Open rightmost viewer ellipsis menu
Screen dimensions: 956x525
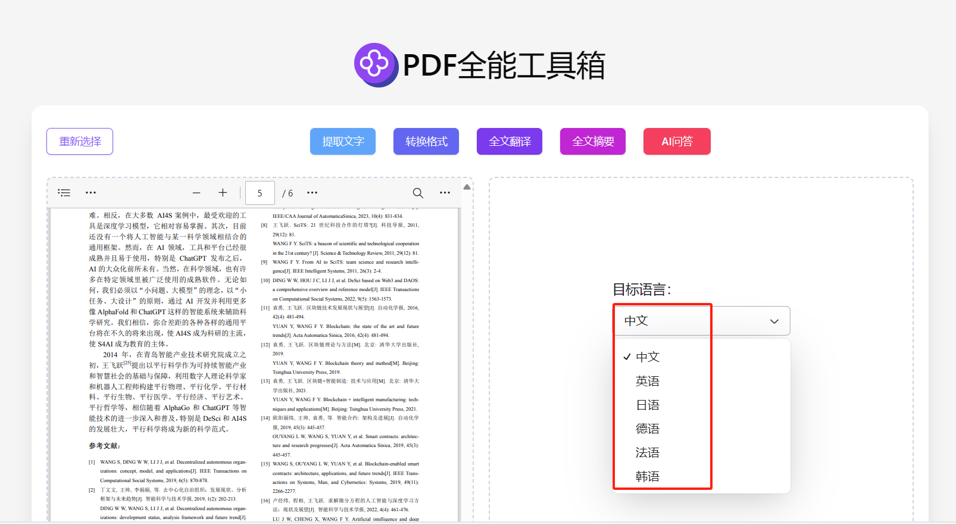tap(445, 193)
